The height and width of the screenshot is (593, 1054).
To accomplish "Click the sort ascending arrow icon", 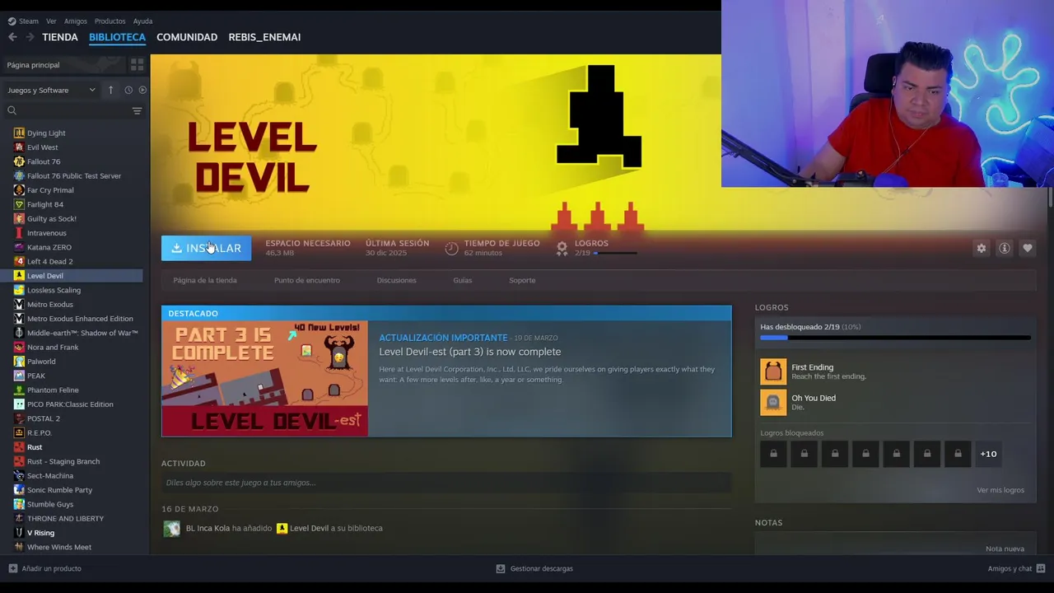I will (x=110, y=90).
